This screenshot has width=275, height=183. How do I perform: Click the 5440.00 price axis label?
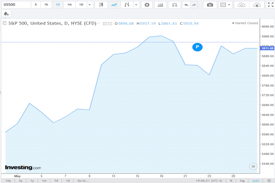point(268,164)
